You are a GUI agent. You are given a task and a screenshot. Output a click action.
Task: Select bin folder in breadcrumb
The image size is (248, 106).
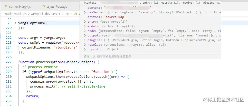(67, 14)
